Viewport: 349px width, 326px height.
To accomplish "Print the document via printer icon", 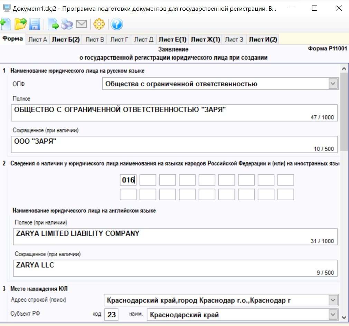I will click(67, 24).
